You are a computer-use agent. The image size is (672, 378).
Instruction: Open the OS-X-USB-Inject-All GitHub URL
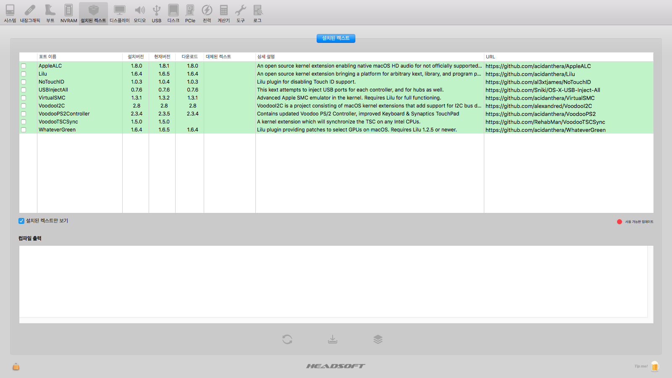[543, 90]
